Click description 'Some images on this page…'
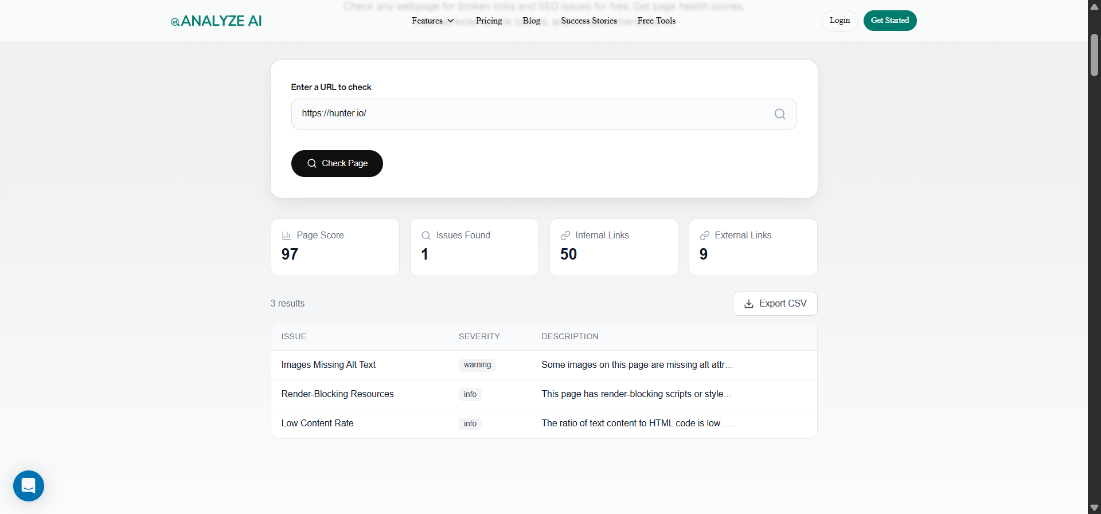 (x=637, y=365)
